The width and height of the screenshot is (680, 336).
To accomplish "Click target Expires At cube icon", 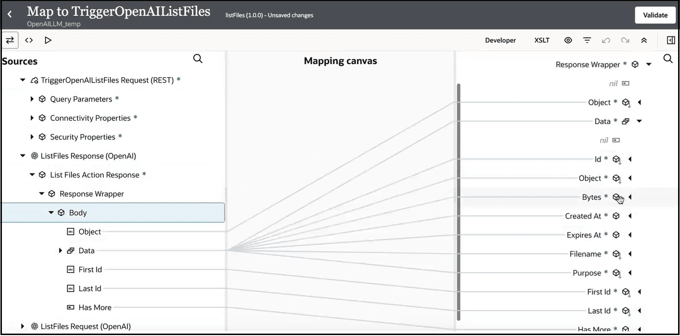I will pos(616,235).
